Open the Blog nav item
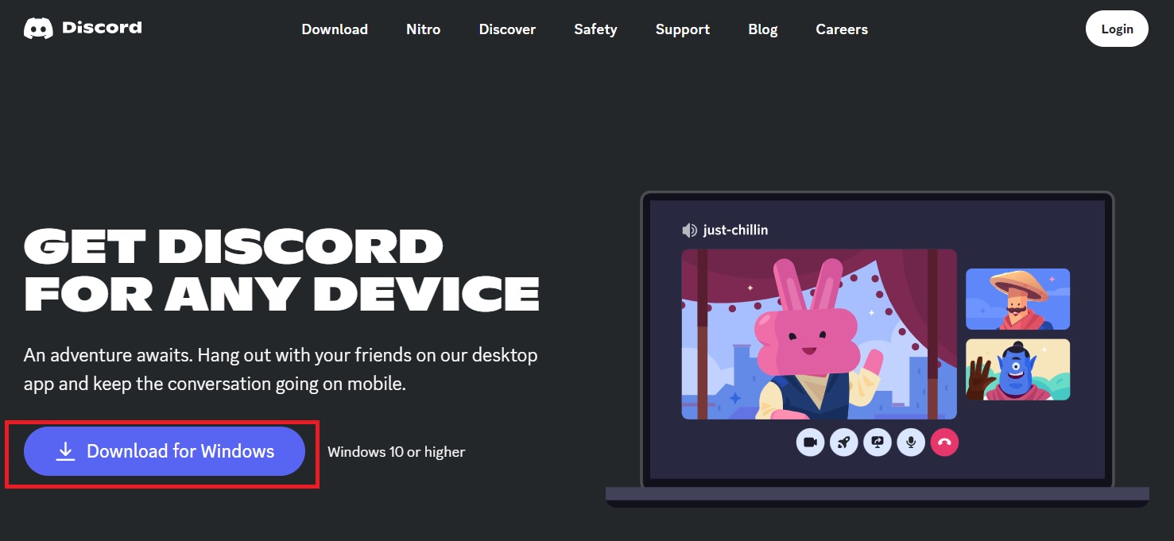The height and width of the screenshot is (541, 1174). 763,29
